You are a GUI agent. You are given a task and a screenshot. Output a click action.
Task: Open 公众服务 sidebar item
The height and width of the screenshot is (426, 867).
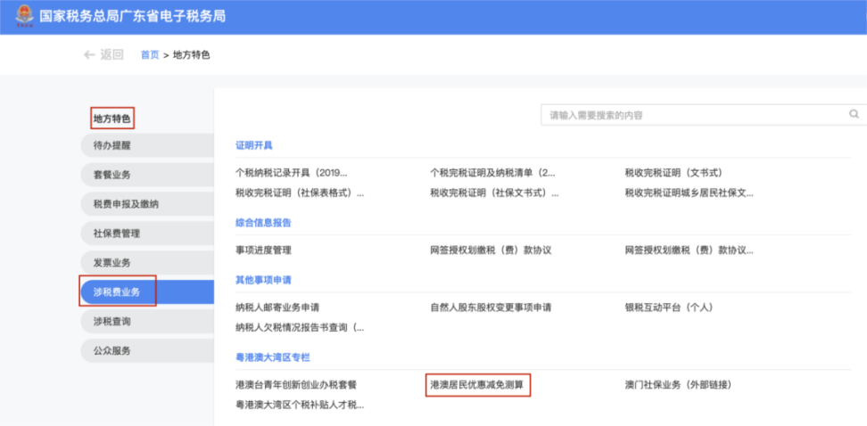click(112, 351)
